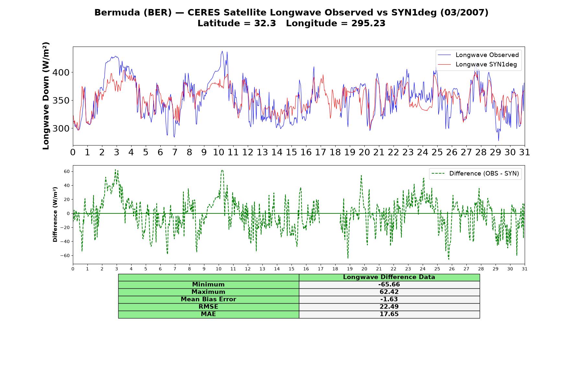Click the green dashed line legend sample

click(x=438, y=174)
